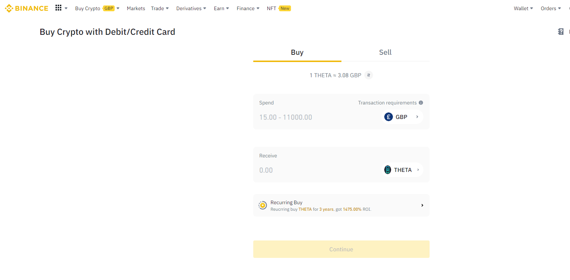
Task: Open the Derivatives dropdown menu
Action: coord(191,8)
